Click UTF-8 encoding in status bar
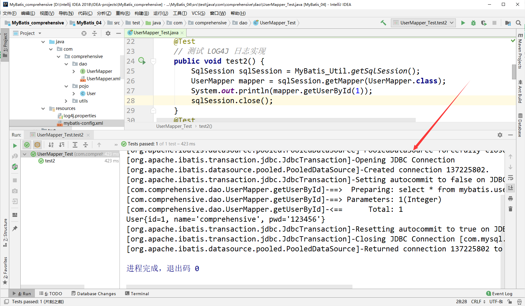The height and width of the screenshot is (306, 525). point(496,302)
